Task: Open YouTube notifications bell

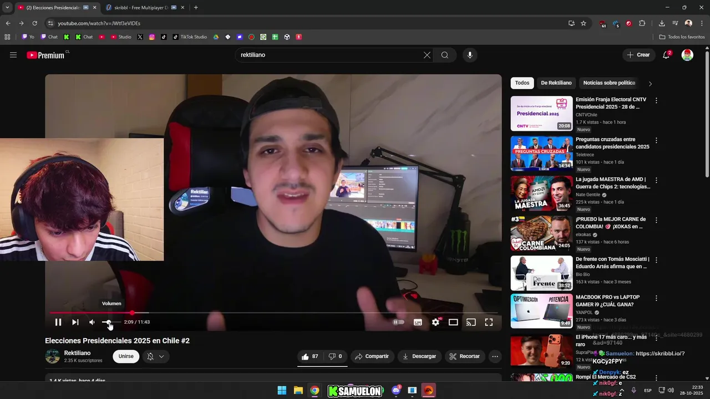Action: tap(666, 55)
